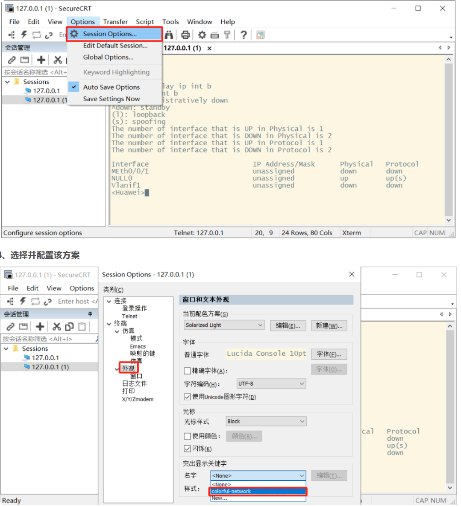Click the key-shaped public key icon
The width and height of the screenshot is (461, 507).
(x=227, y=35)
